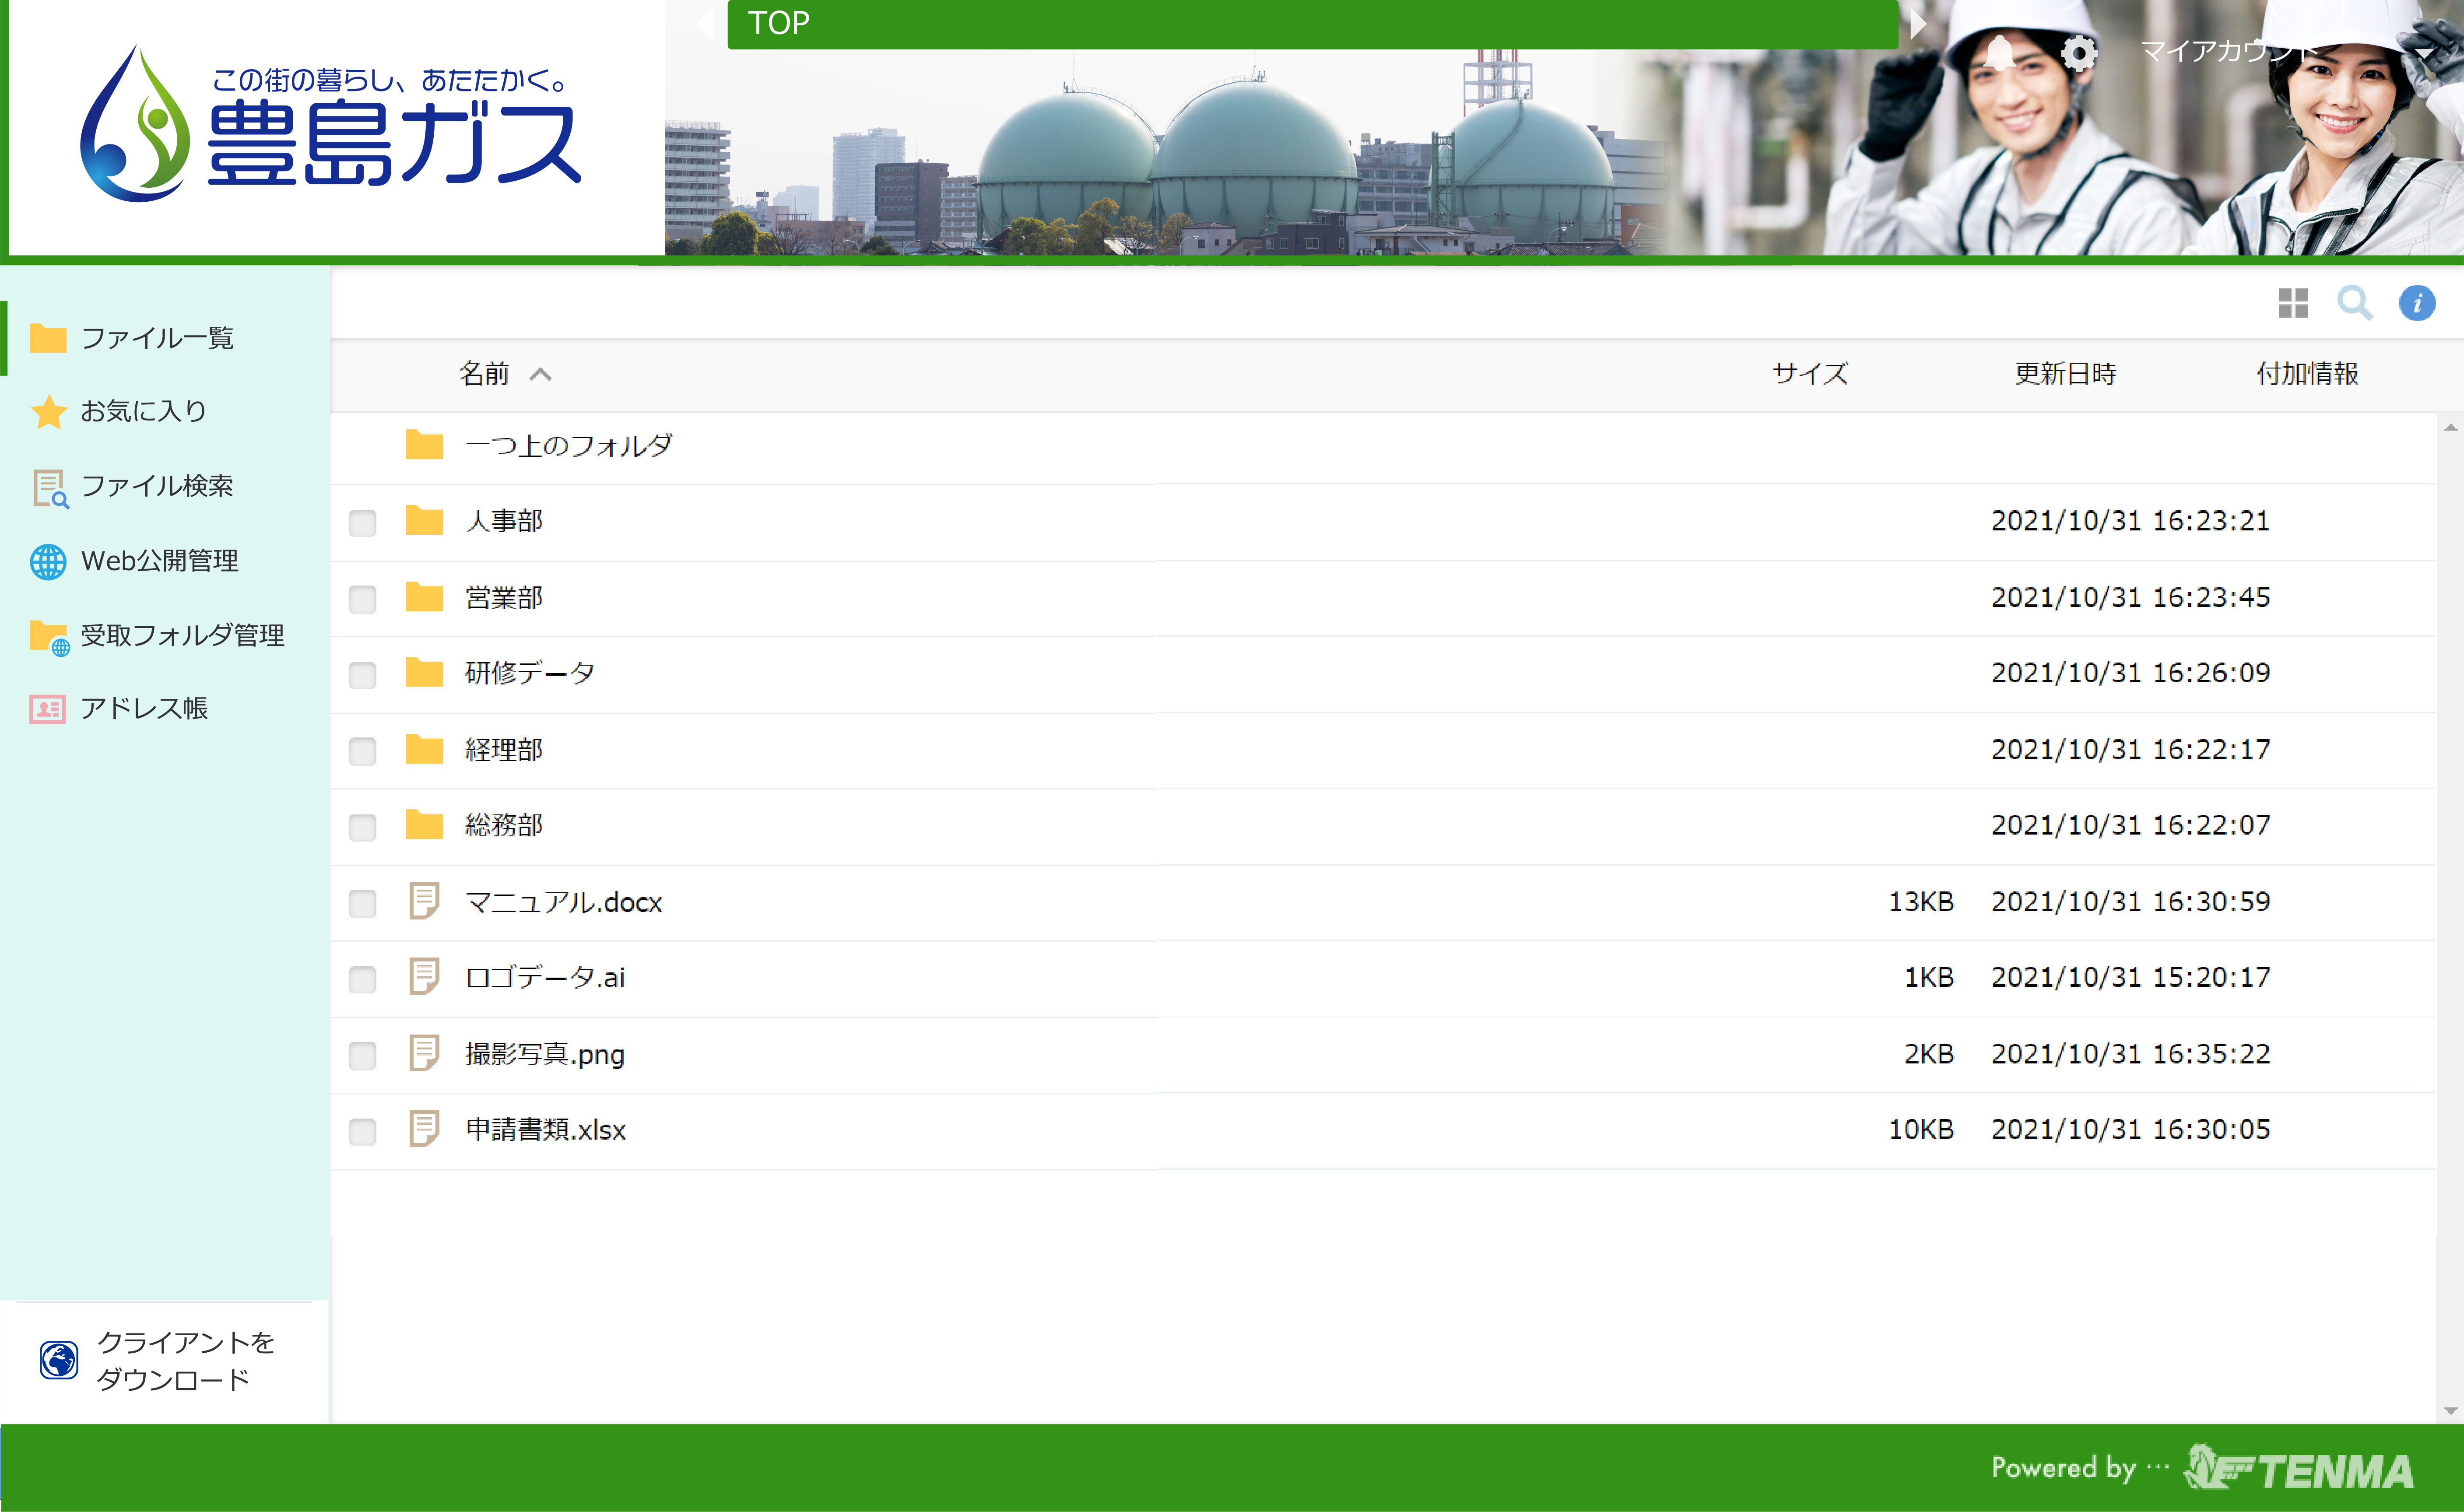Click the 経理部 folder icon
The image size is (2464, 1512).
coord(424,749)
